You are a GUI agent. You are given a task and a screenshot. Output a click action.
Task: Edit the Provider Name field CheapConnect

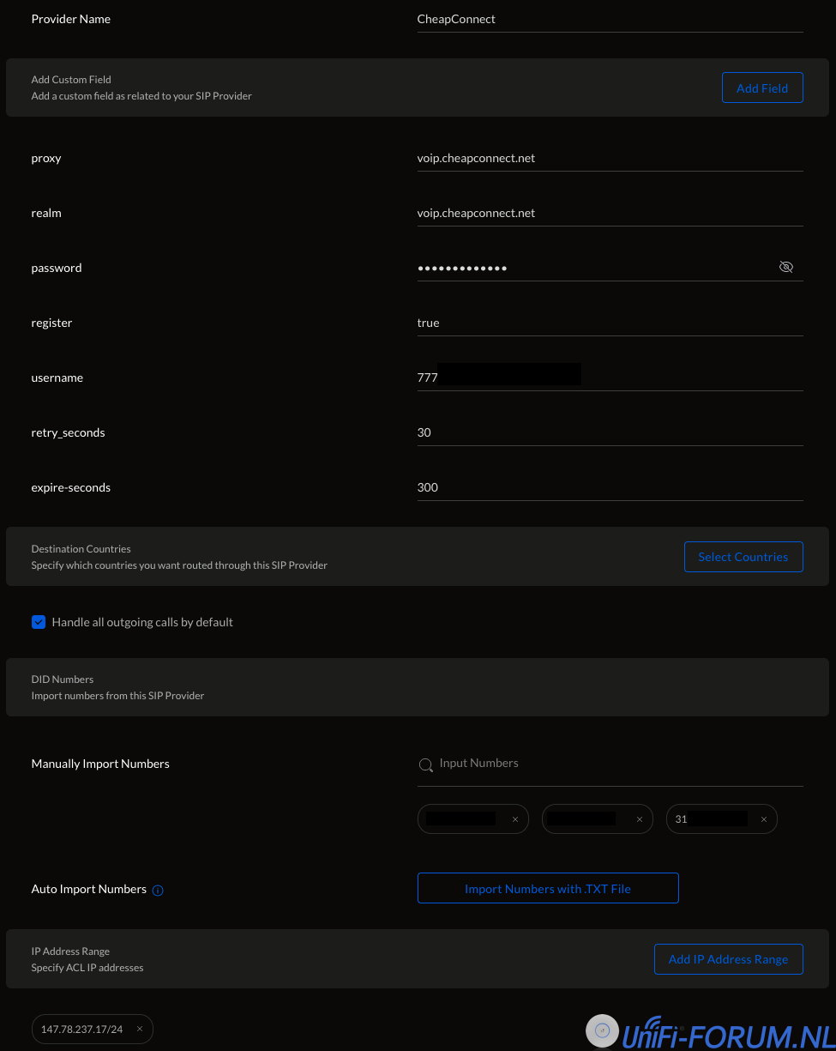point(609,19)
